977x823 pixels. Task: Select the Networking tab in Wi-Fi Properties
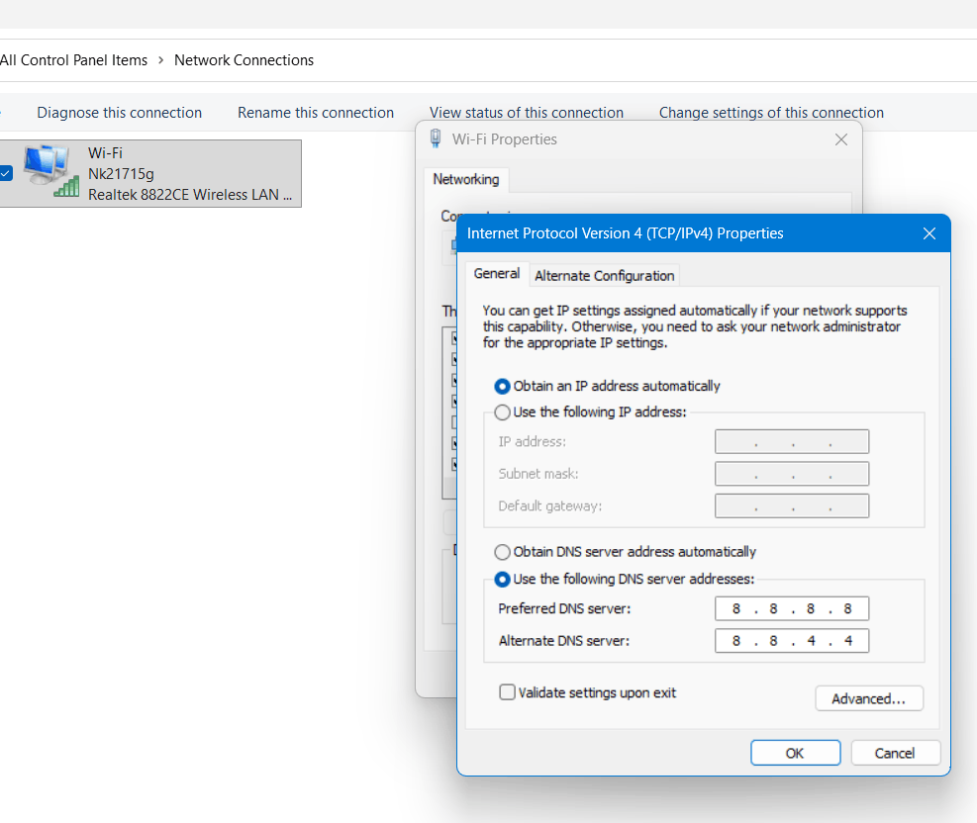(x=466, y=179)
